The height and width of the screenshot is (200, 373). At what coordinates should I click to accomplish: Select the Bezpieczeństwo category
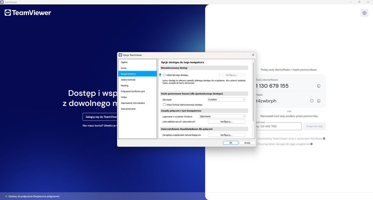point(138,74)
